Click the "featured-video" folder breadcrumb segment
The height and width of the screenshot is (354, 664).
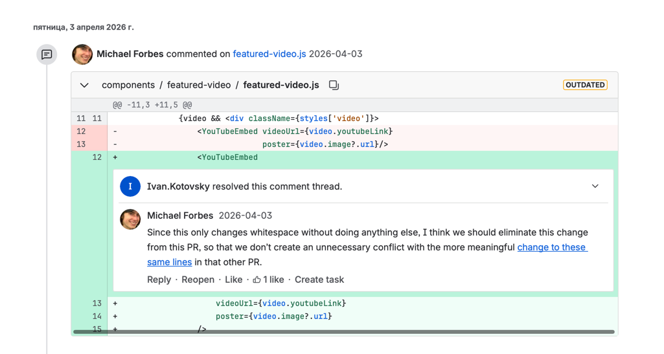pyautogui.click(x=198, y=85)
